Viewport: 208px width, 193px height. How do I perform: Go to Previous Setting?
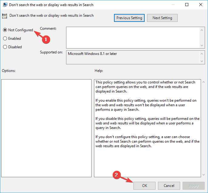129,18
